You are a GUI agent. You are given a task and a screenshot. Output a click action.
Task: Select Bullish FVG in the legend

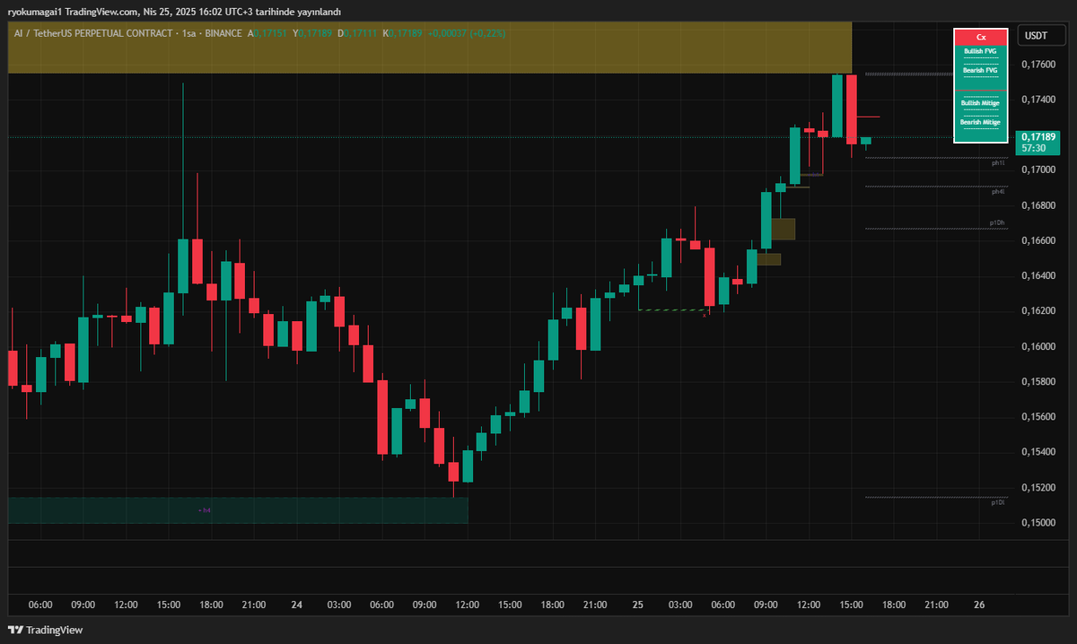(x=980, y=52)
